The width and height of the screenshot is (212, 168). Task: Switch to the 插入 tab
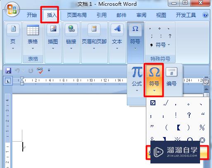tap(52, 15)
